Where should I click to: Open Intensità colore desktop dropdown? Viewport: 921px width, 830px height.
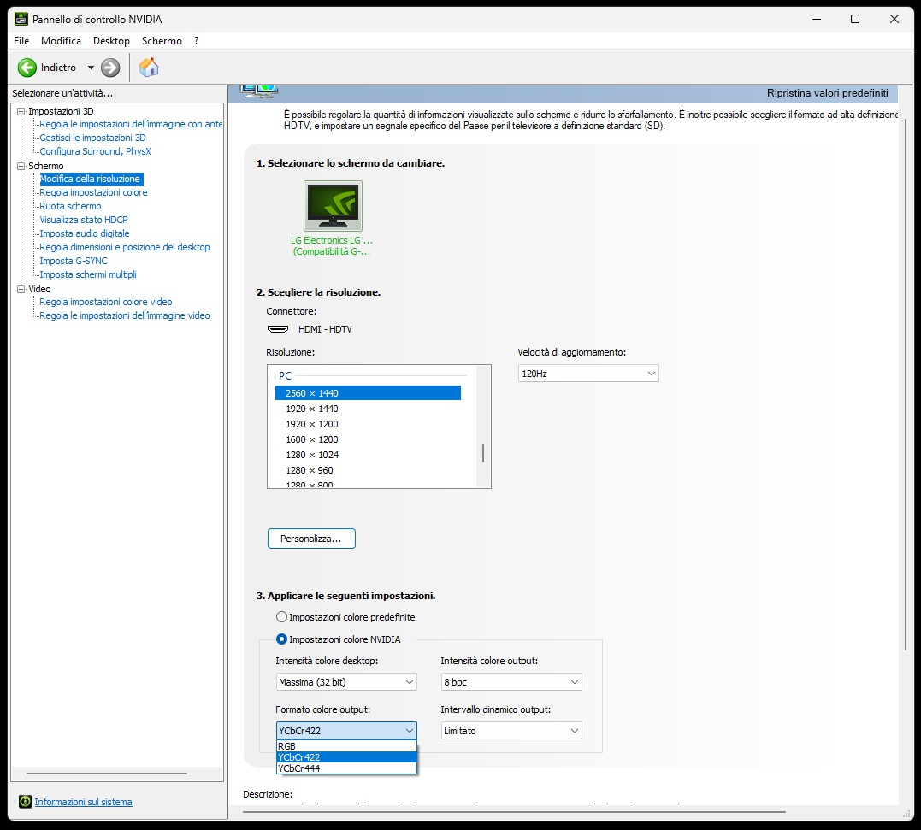346,681
